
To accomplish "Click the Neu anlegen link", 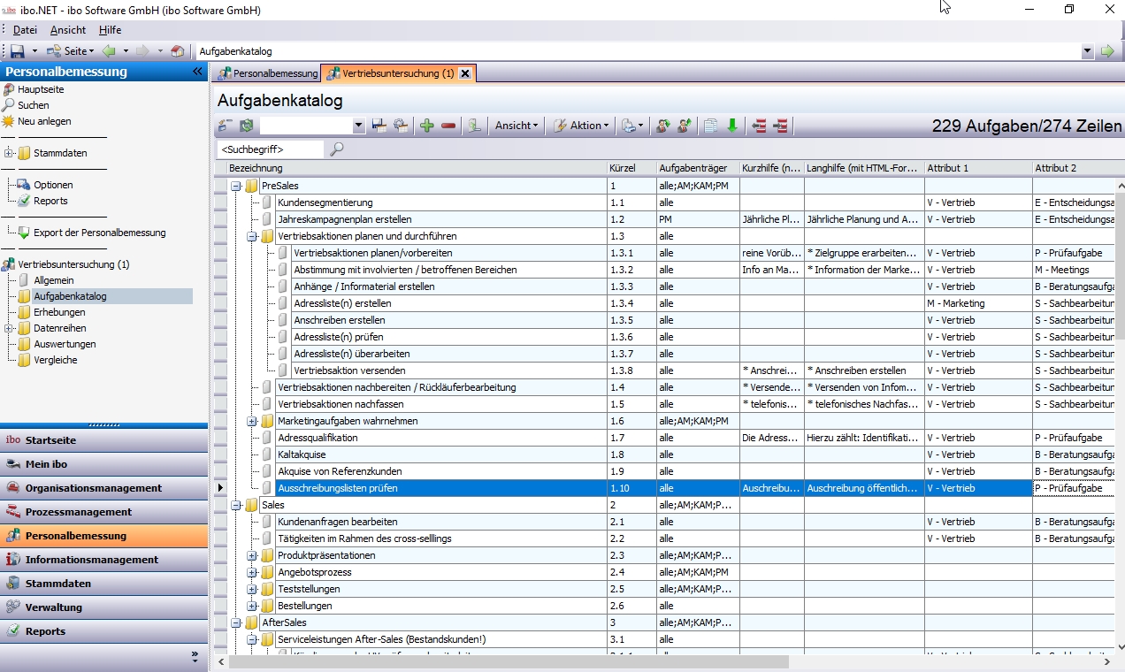I will tap(44, 121).
